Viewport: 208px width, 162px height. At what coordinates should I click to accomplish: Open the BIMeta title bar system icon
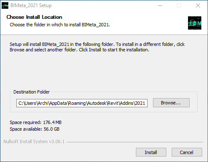pos(5,5)
